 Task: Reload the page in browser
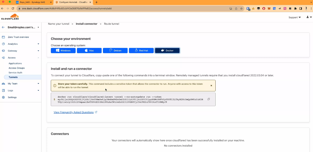[x=13, y=8]
